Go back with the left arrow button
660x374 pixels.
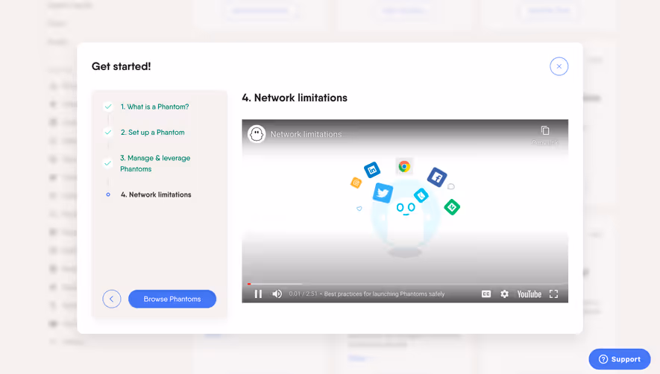coord(112,299)
